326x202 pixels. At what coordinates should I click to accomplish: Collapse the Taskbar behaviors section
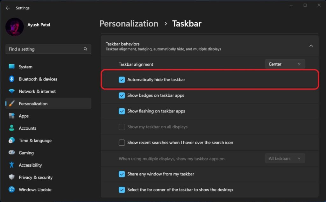click(x=311, y=46)
